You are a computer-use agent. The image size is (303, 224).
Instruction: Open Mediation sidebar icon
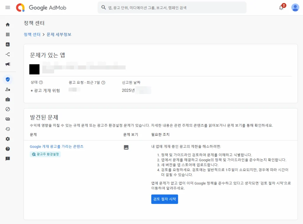8,54
